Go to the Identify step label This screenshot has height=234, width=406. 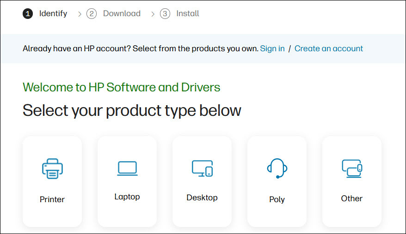53,14
